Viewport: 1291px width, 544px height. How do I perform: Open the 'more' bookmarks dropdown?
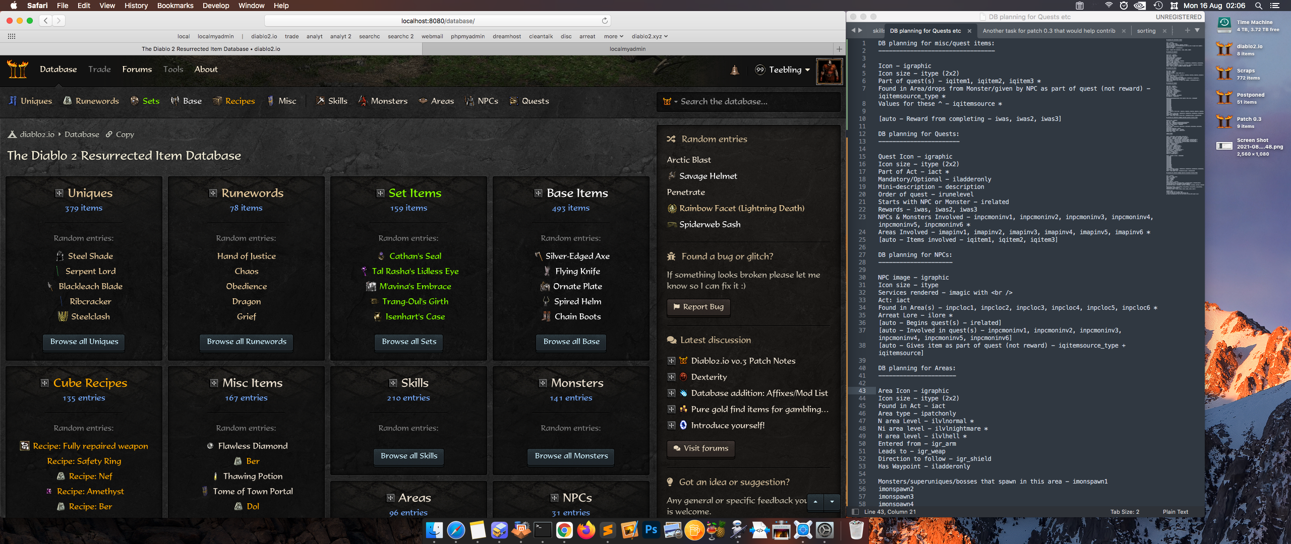(613, 36)
